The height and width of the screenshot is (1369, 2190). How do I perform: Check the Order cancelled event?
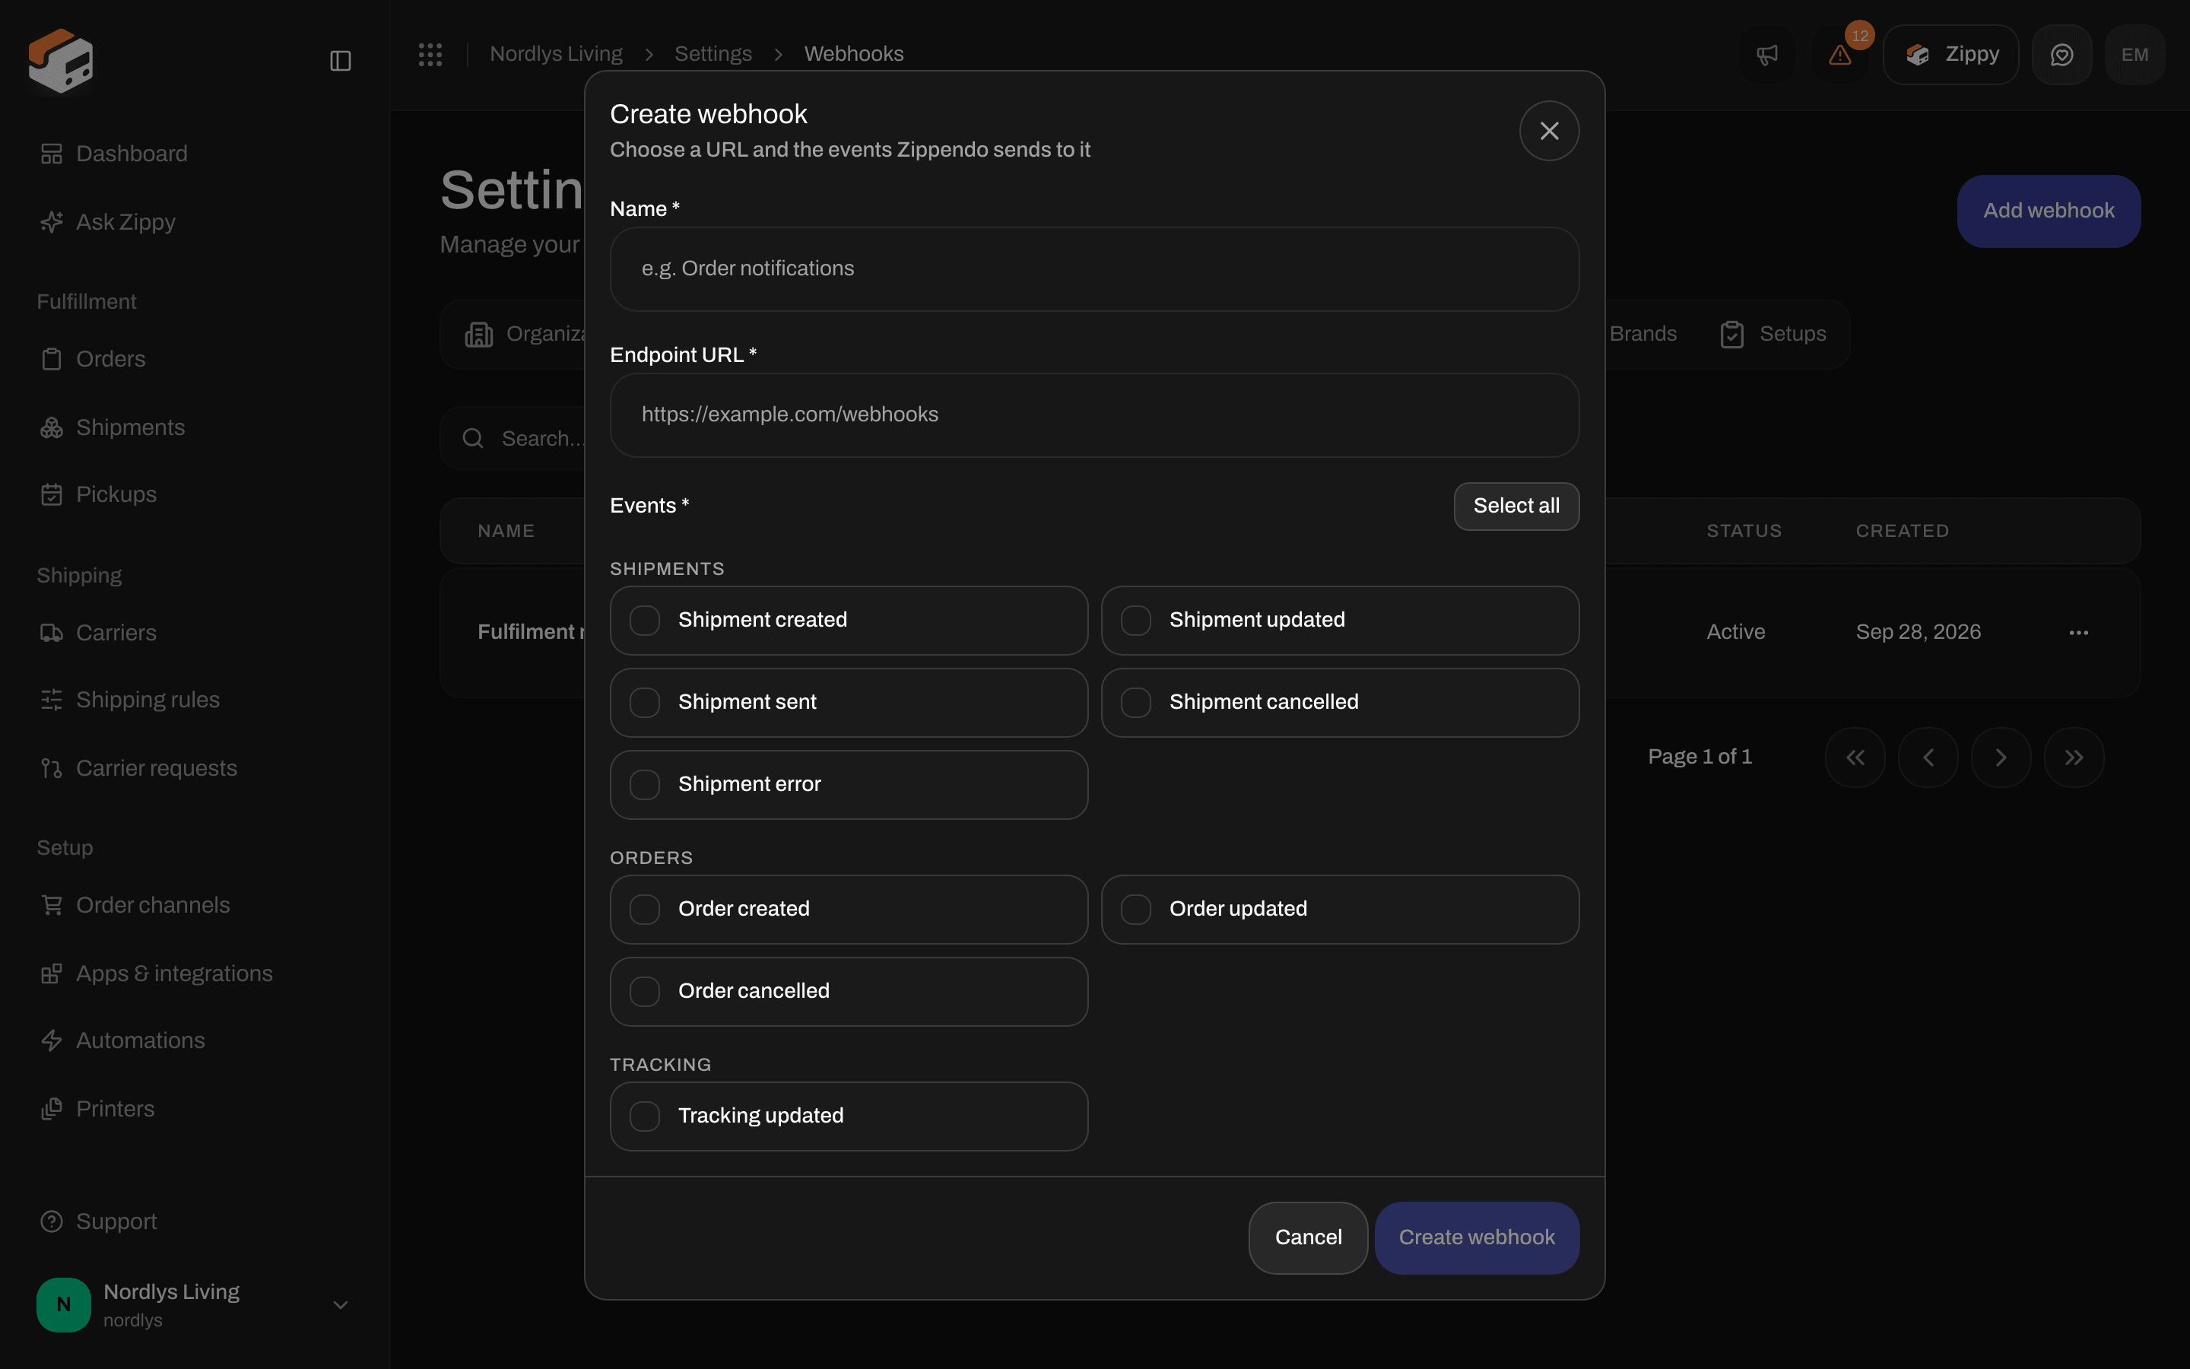pyautogui.click(x=644, y=992)
